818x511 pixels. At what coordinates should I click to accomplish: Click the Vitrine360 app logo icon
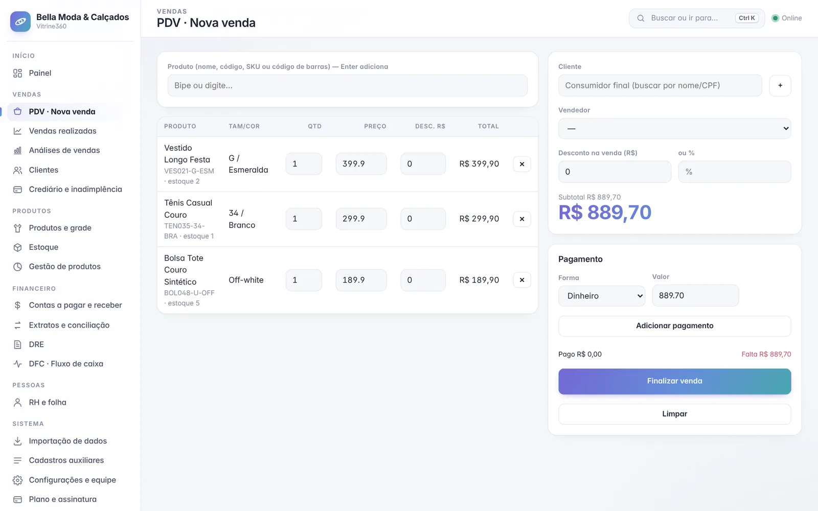click(20, 21)
